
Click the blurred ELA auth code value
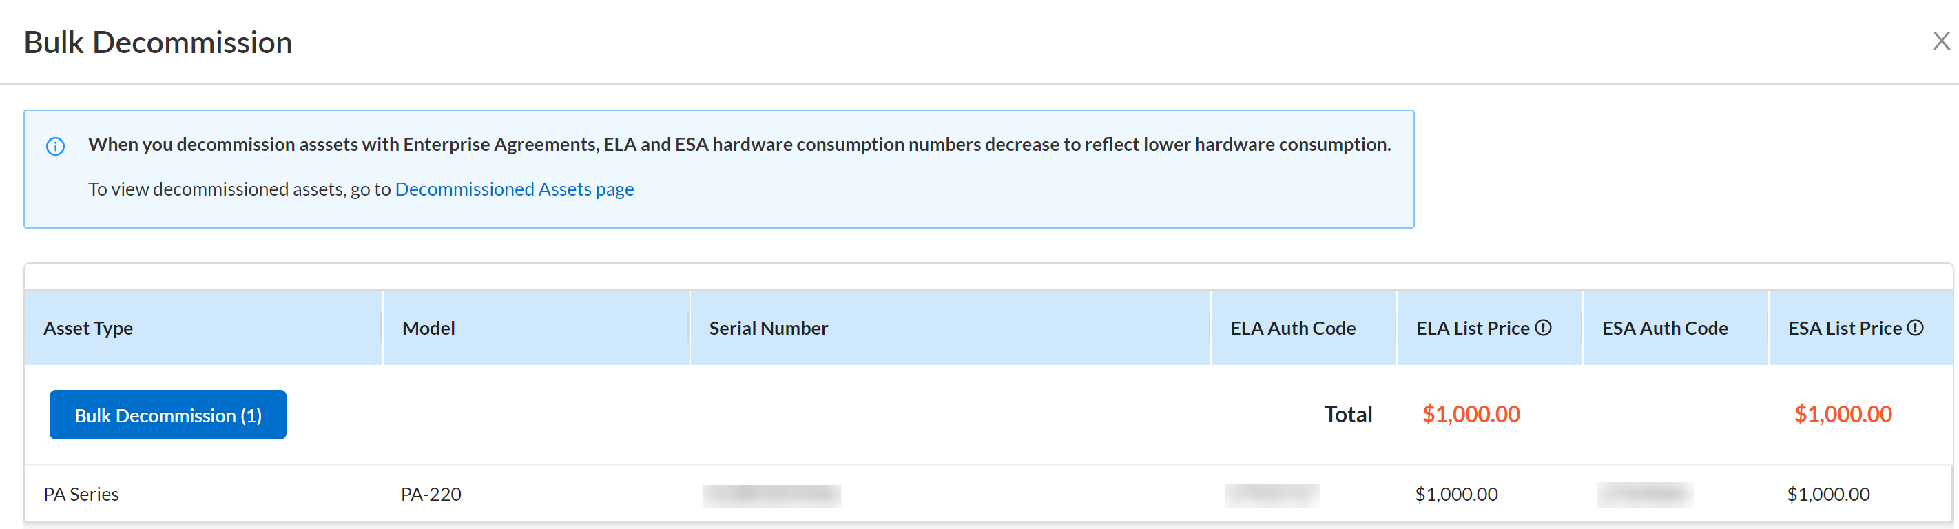point(1272,495)
